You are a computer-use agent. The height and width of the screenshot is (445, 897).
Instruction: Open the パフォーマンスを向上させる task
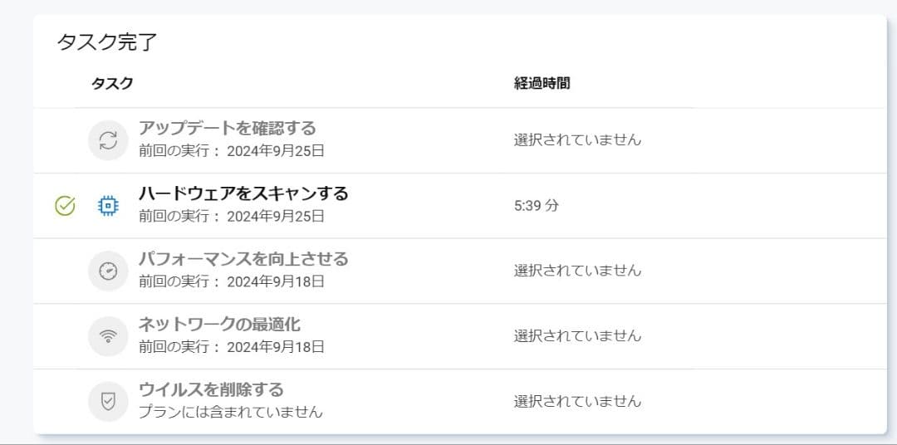click(x=243, y=259)
